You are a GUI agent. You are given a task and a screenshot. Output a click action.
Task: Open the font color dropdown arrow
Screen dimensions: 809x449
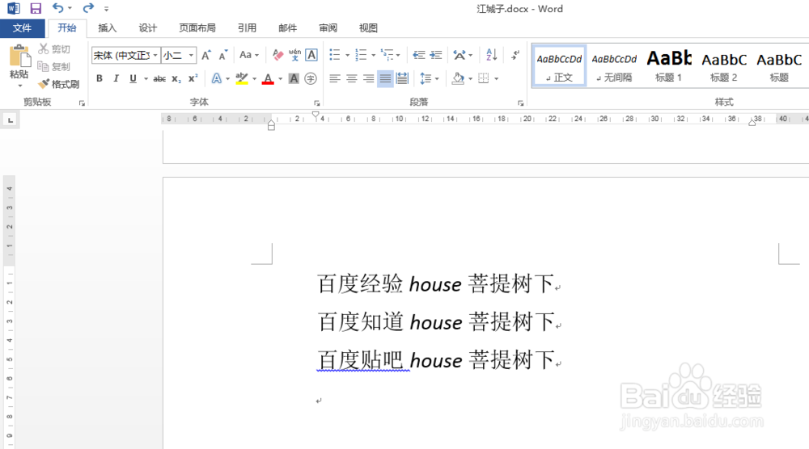click(x=281, y=79)
